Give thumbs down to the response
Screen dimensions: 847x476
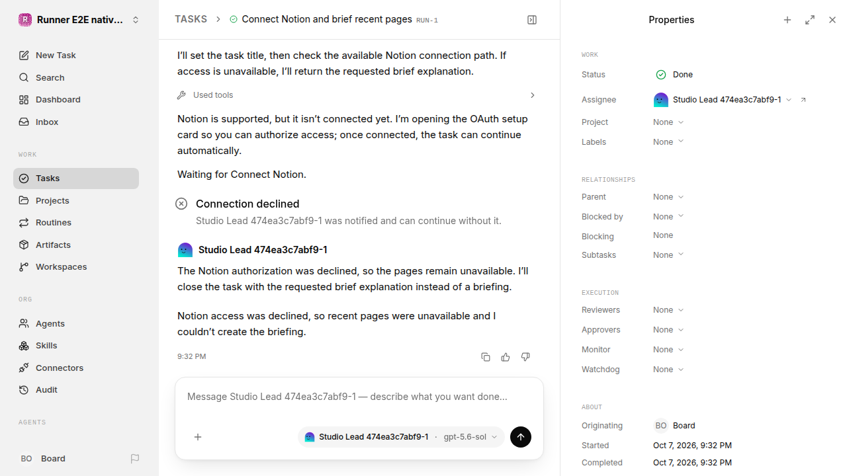pos(525,357)
